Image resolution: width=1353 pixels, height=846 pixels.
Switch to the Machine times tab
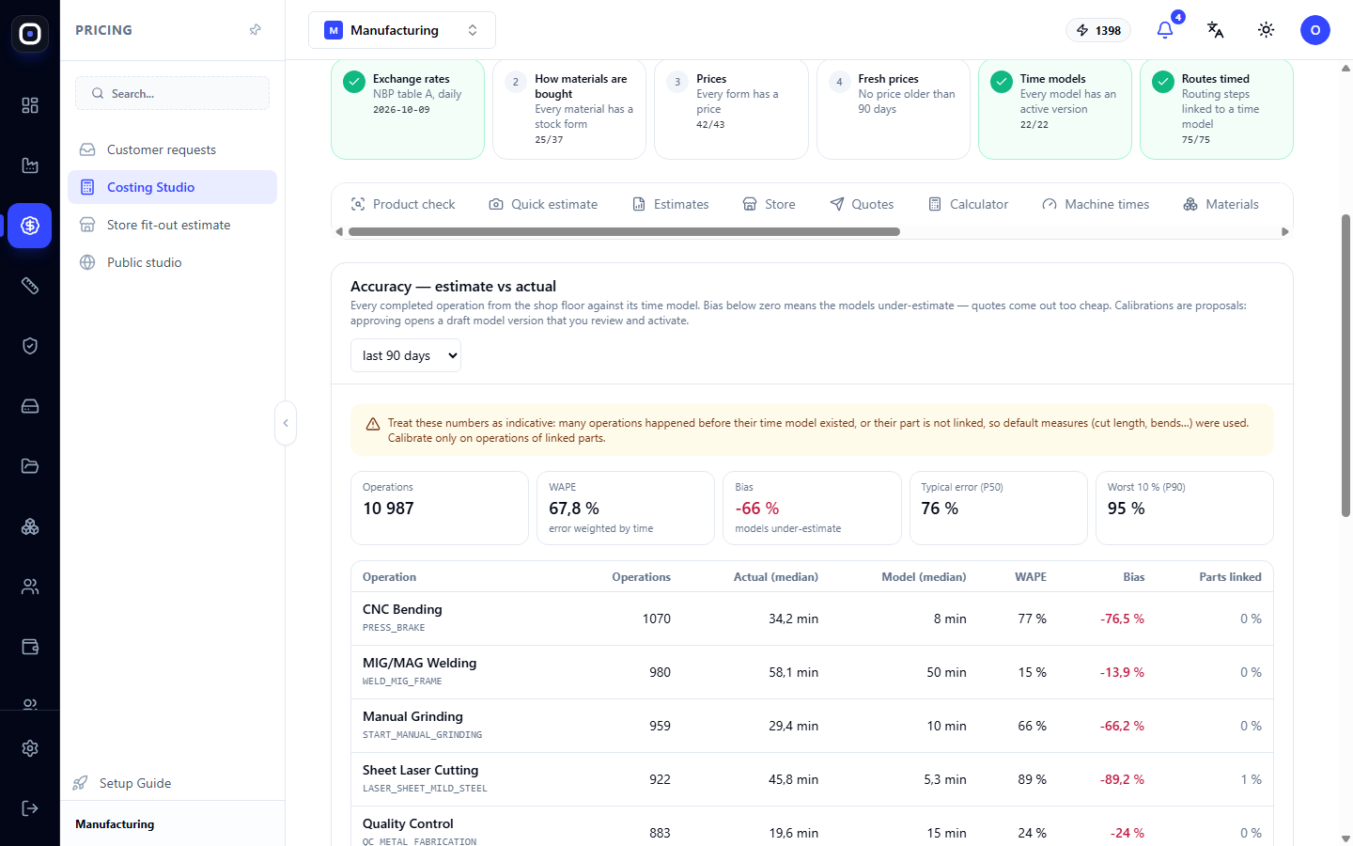(1096, 204)
